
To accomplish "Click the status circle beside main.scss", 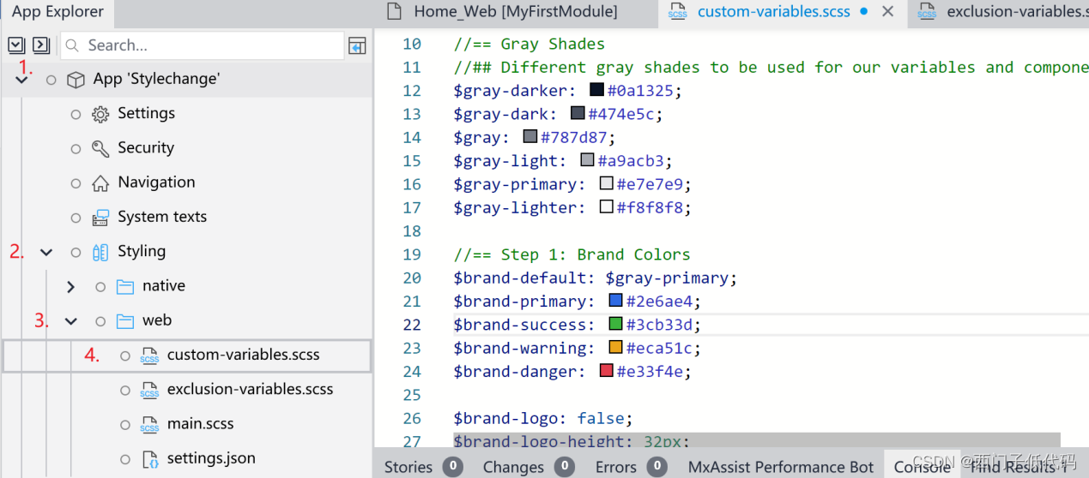I will (x=125, y=424).
